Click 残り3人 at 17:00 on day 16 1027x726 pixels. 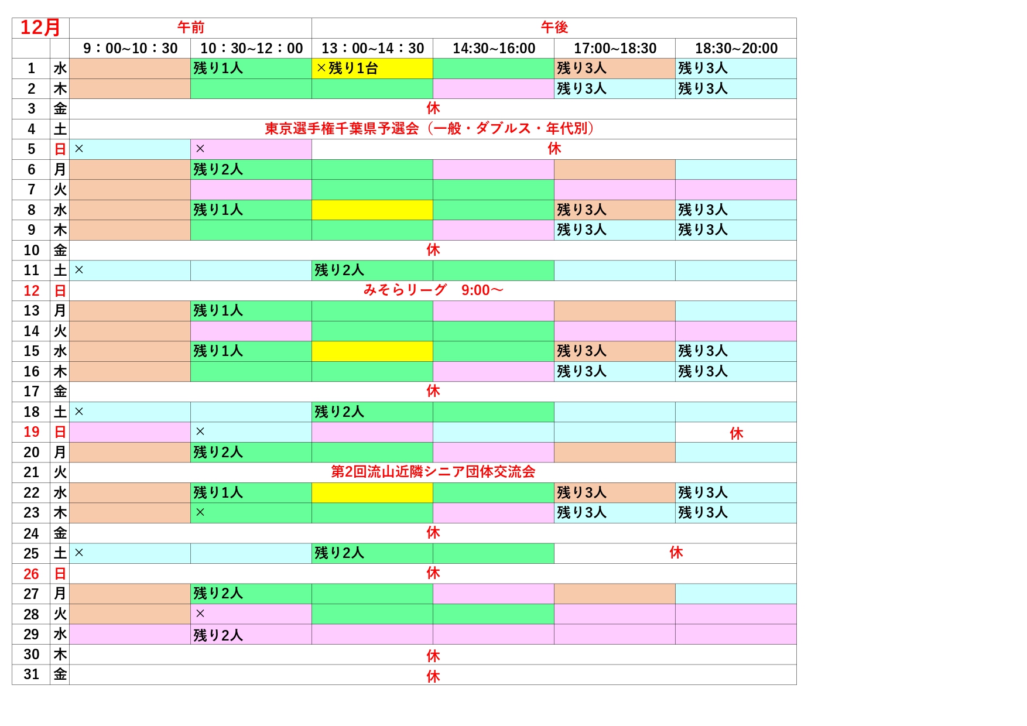click(581, 372)
